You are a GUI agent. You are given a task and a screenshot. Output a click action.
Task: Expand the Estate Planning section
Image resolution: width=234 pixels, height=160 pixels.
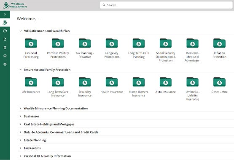coord(20,140)
